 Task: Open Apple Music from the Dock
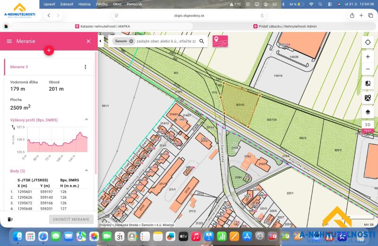click(x=196, y=237)
